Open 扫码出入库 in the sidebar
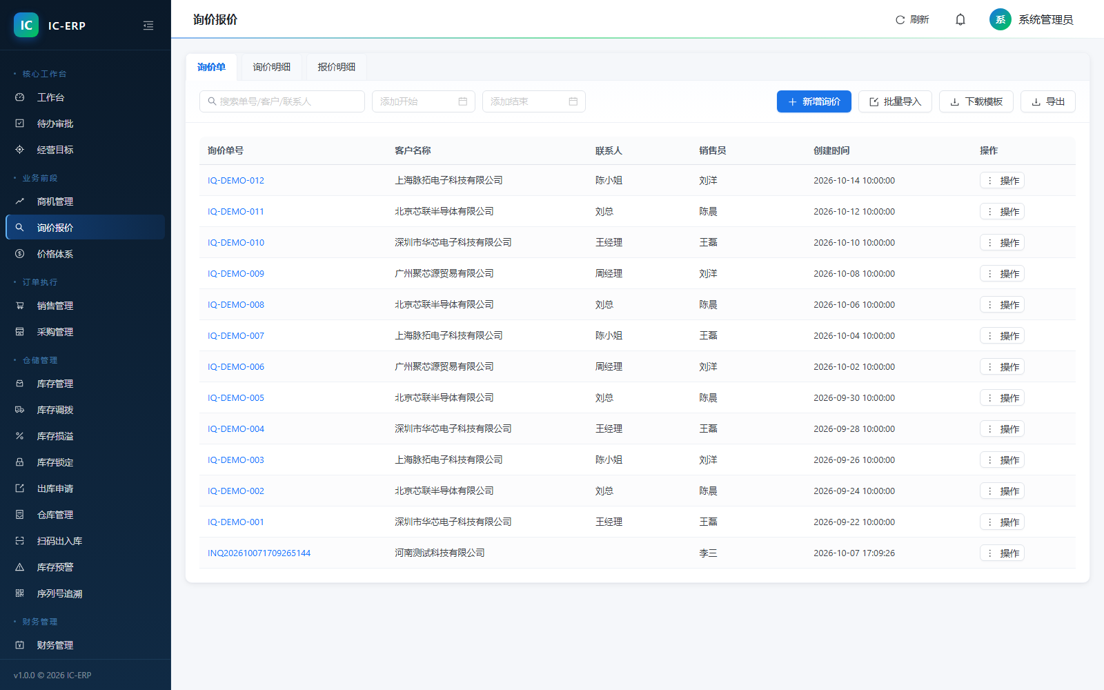This screenshot has height=690, width=1104. [x=86, y=541]
